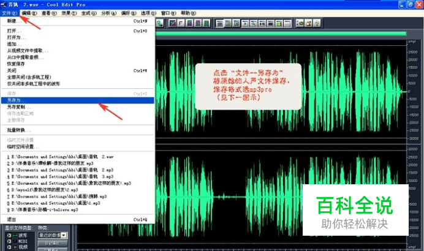Screen dimensions: 424x251
Task: Open the 编辑(E) menu
Action: (x=29, y=13)
